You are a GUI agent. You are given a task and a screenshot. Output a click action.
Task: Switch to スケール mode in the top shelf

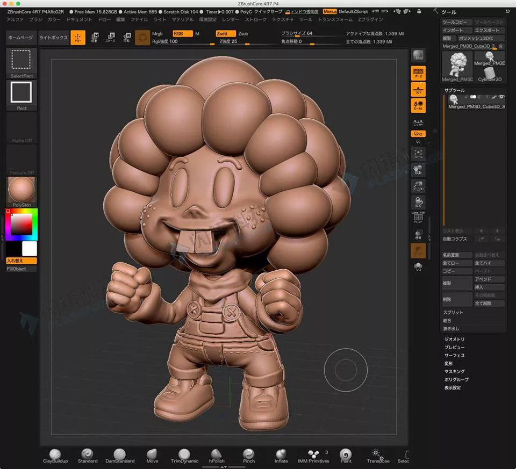point(111,38)
